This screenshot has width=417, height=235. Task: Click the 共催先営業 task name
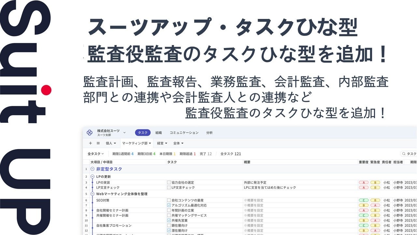tap(180, 220)
